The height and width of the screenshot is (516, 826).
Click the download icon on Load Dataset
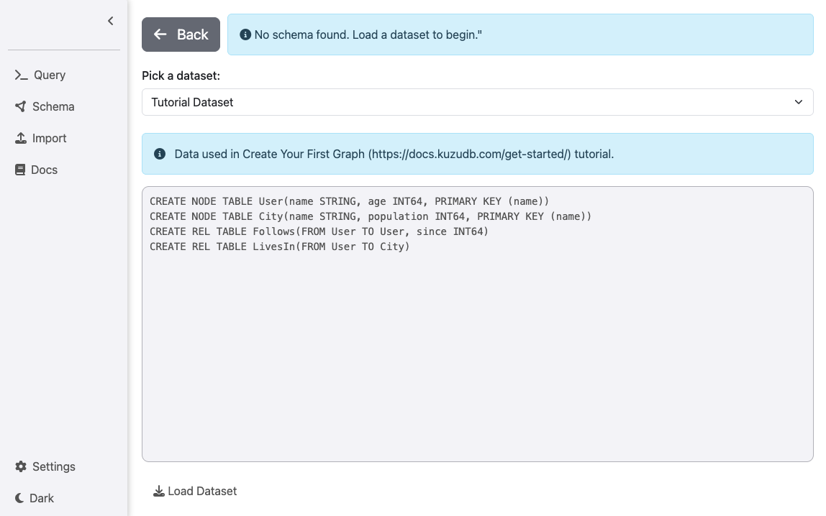click(159, 492)
